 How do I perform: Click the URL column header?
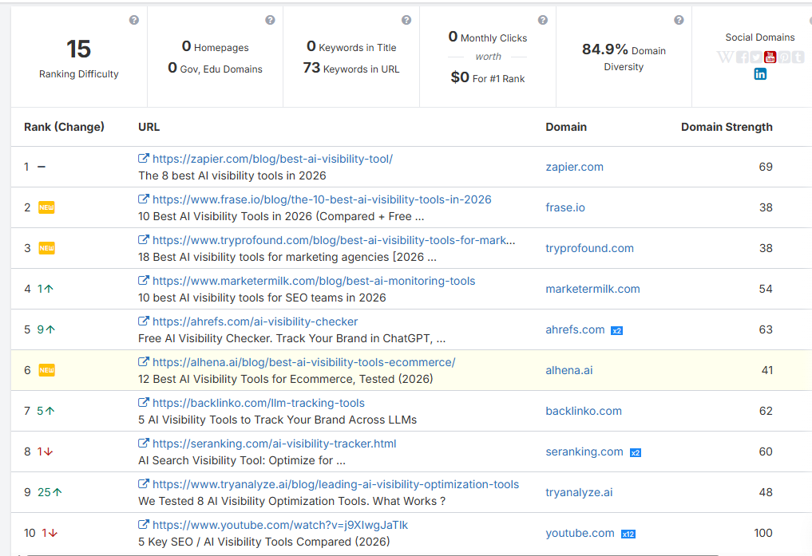(x=149, y=127)
